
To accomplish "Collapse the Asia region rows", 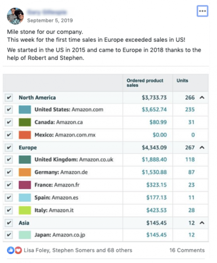I will point(202,223).
